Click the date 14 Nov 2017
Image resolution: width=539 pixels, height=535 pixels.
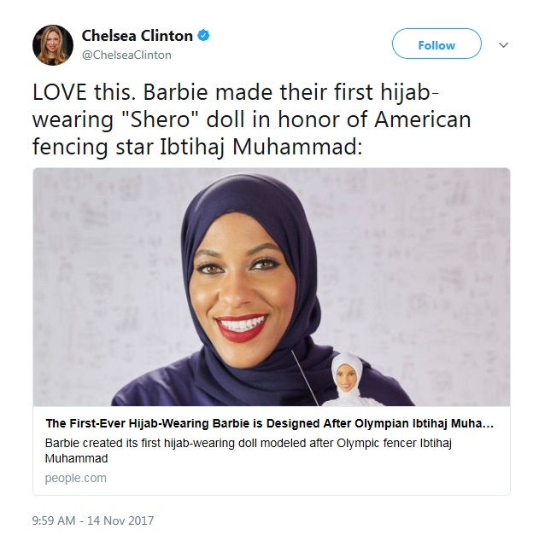(x=120, y=520)
